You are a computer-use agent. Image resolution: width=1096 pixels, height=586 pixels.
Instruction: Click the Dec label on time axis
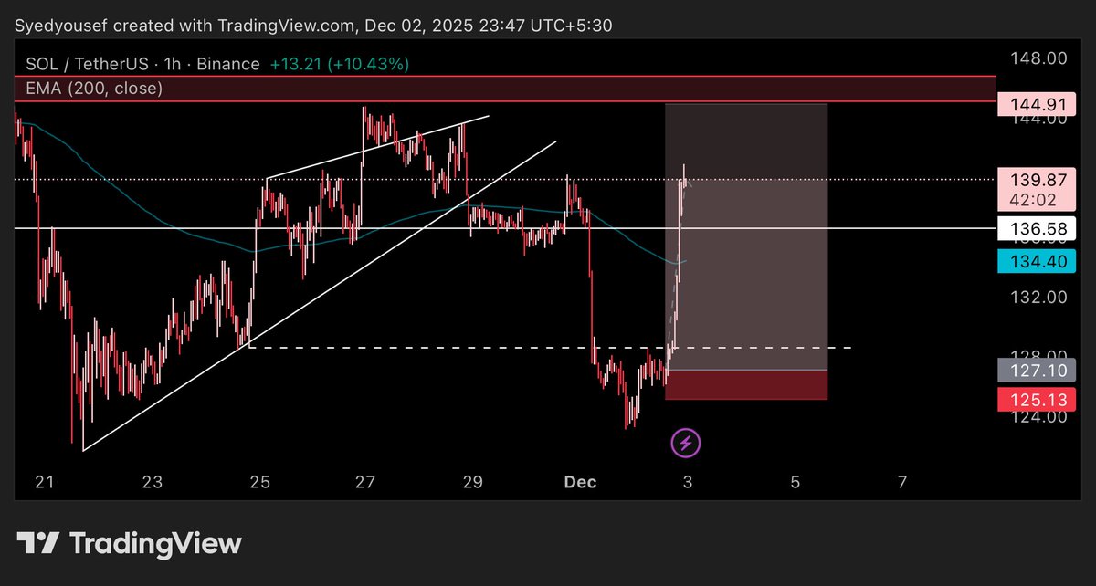580,481
